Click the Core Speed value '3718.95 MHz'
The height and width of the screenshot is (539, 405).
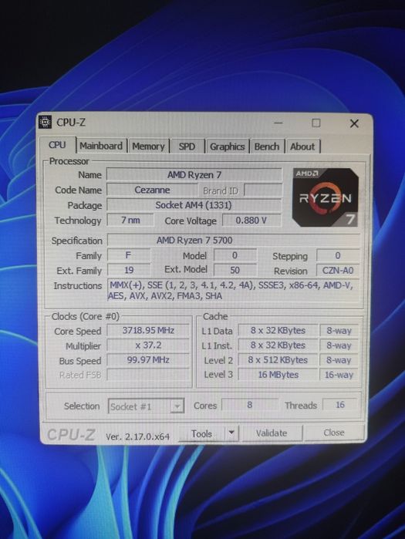(x=148, y=330)
